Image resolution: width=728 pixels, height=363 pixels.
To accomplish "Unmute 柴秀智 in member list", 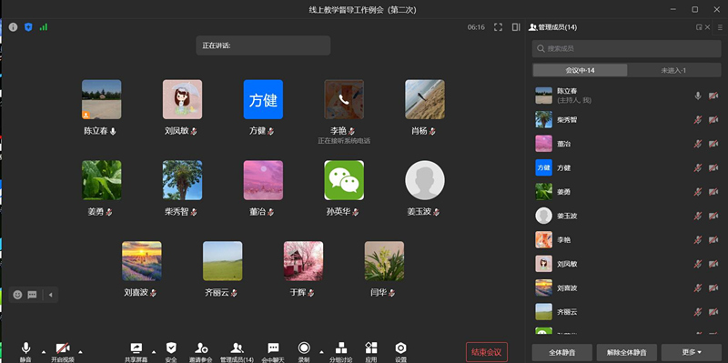I will [697, 120].
